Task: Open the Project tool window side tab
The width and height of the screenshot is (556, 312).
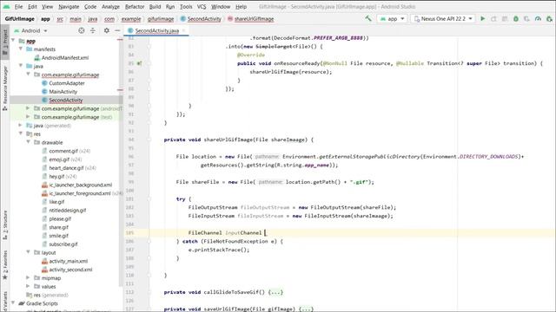Action: 5,42
